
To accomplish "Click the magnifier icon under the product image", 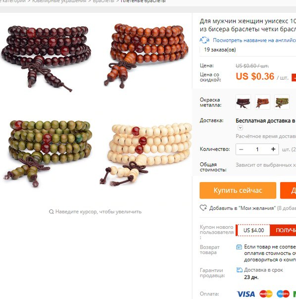I will point(51,212).
